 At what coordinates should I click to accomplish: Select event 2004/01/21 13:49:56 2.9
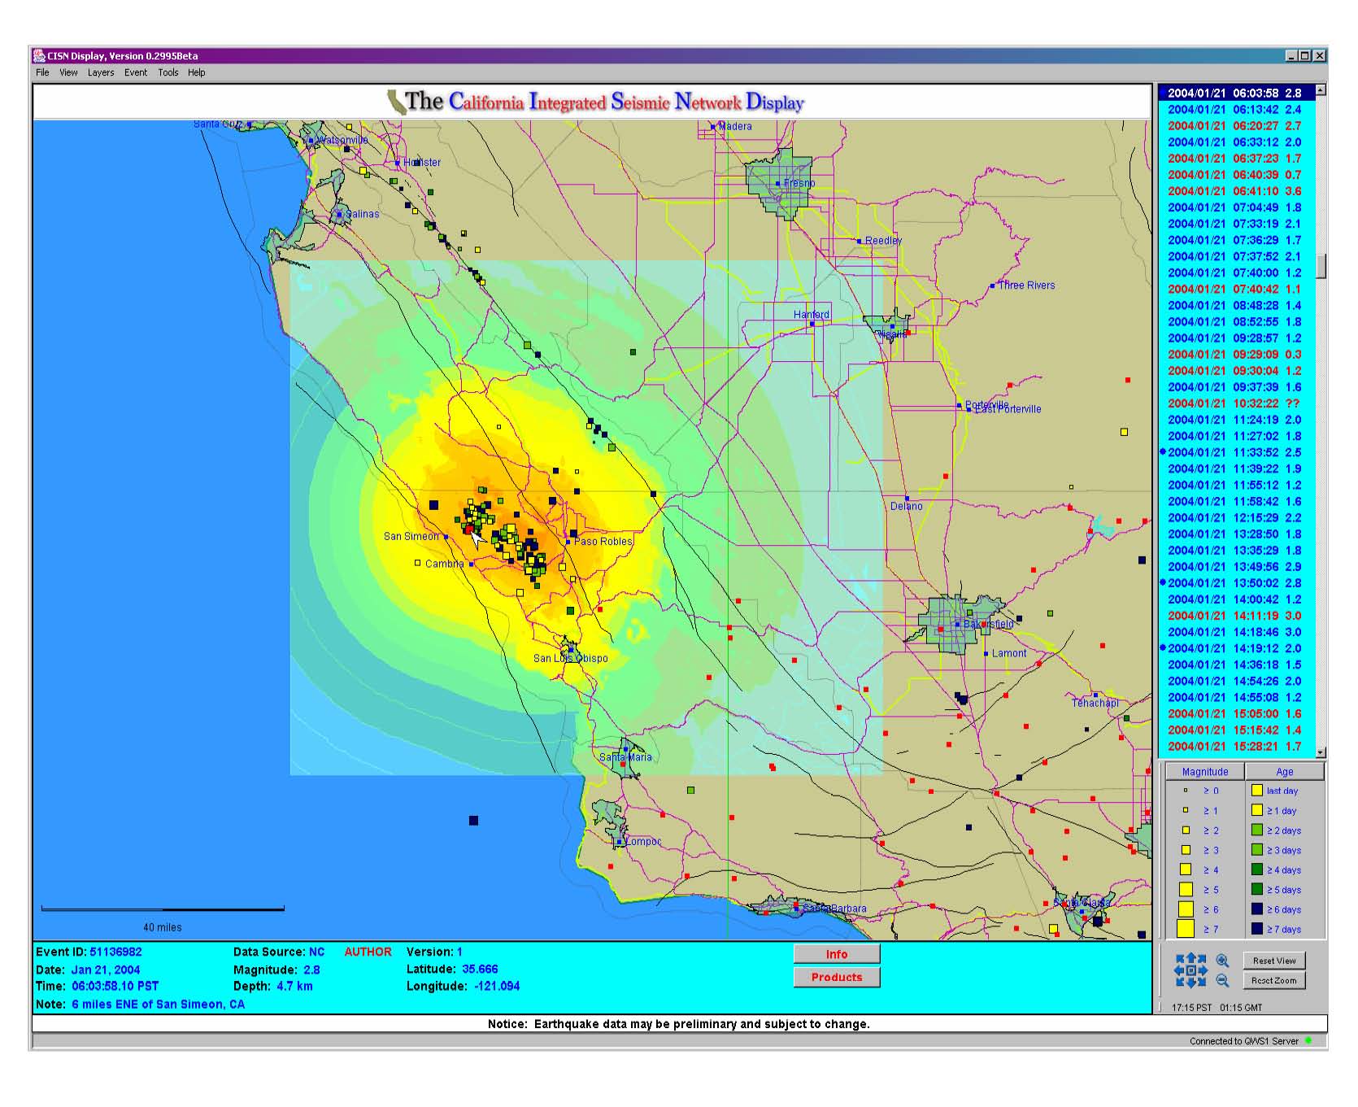[1236, 567]
